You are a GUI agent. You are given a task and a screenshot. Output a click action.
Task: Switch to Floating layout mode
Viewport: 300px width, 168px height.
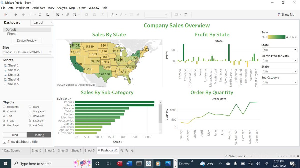pos(39,135)
